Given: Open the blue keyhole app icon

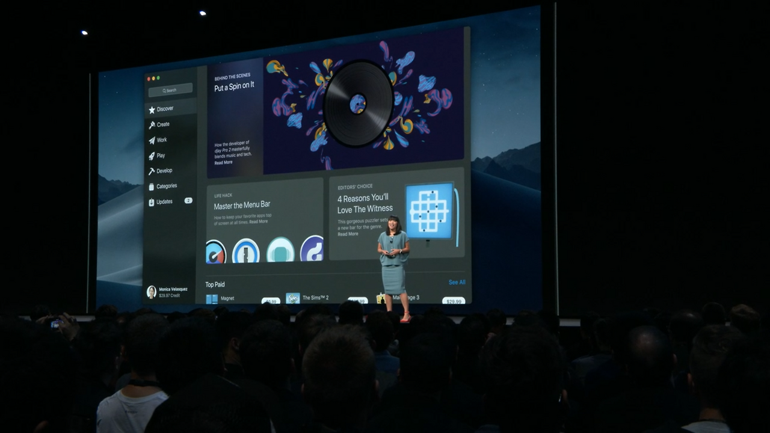Looking at the screenshot, I should (246, 250).
